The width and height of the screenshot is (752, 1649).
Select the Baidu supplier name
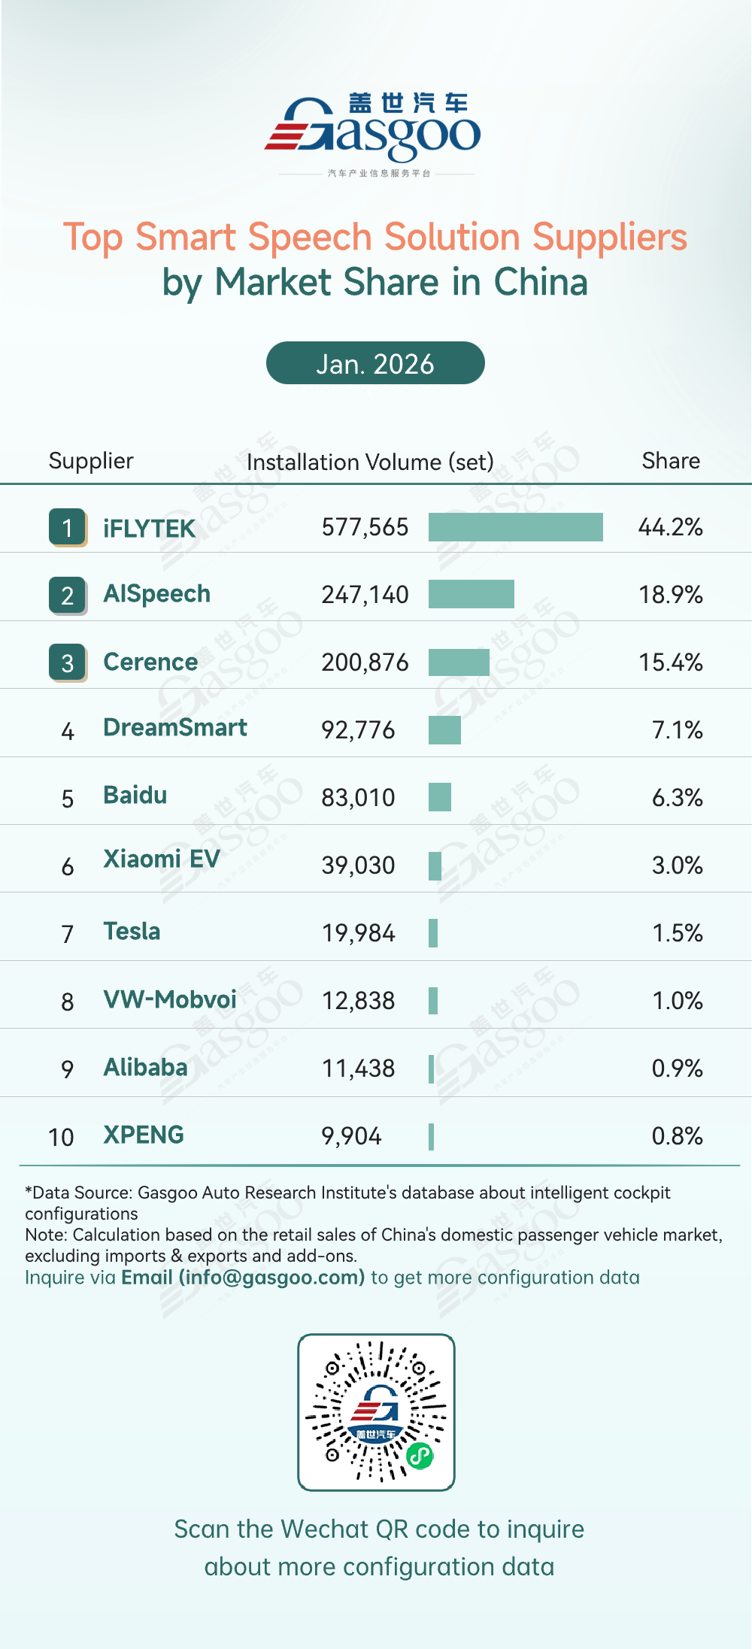point(135,795)
